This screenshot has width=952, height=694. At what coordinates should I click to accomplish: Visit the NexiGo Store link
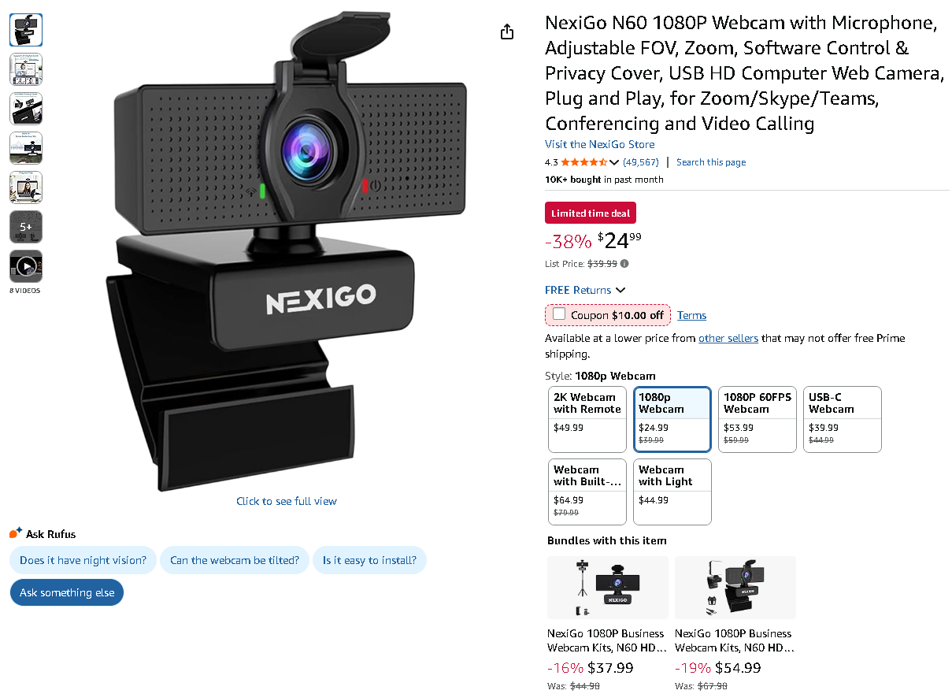point(599,144)
